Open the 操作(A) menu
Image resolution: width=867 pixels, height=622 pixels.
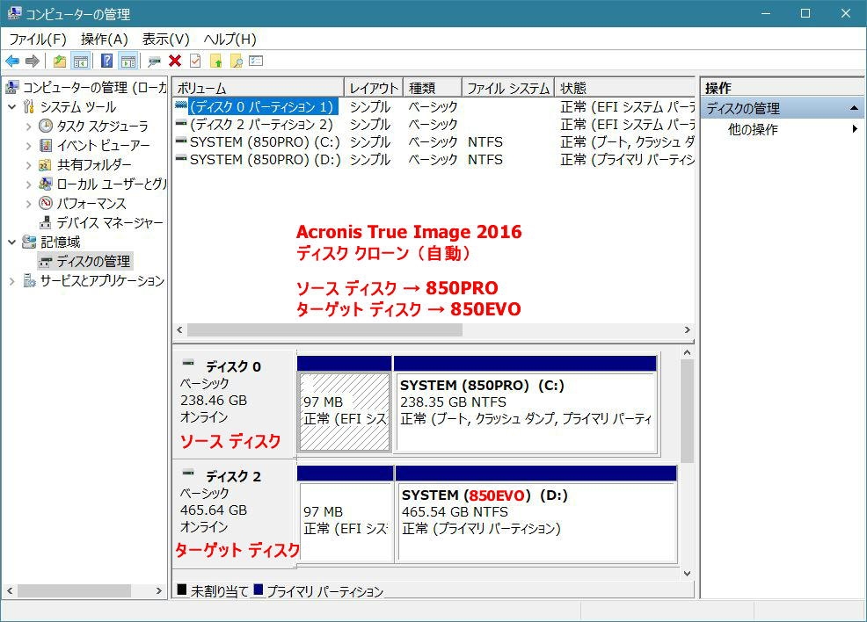coord(105,40)
